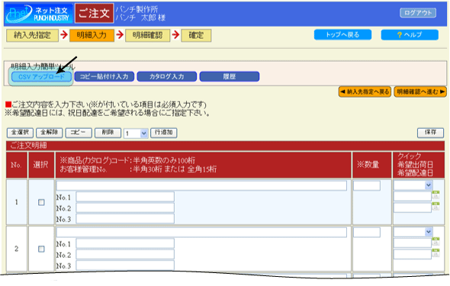Click the ログアウト button

pyautogui.click(x=418, y=13)
